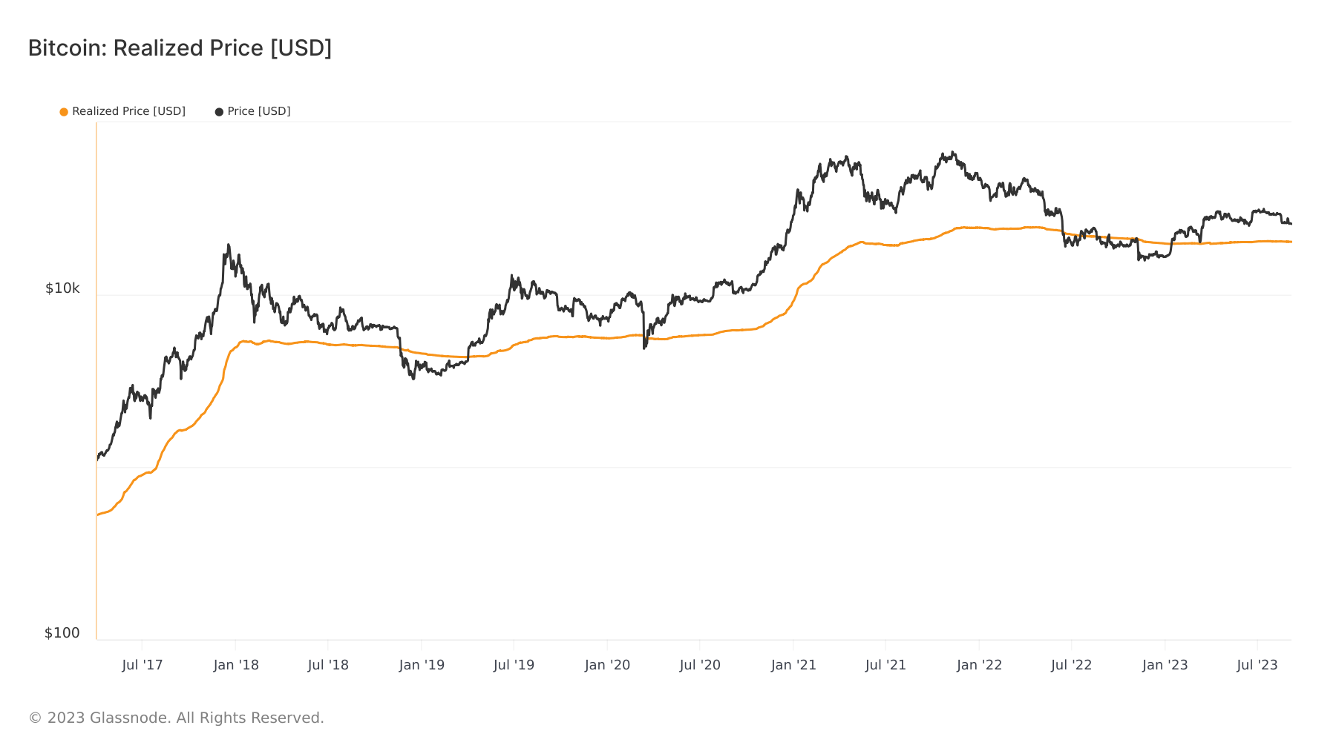Click the Jul '18 date tick label
This screenshot has height=751, width=1336.
[x=328, y=665]
